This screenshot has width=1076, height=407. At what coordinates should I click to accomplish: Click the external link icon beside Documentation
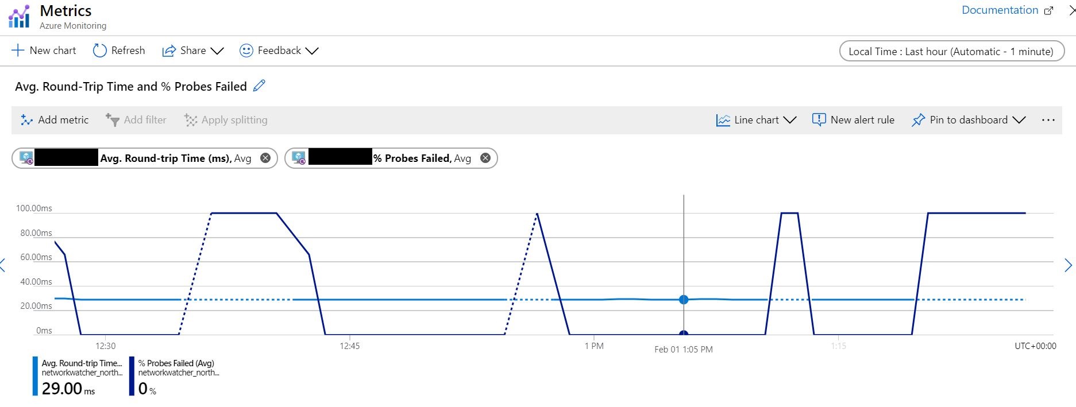pyautogui.click(x=1048, y=10)
